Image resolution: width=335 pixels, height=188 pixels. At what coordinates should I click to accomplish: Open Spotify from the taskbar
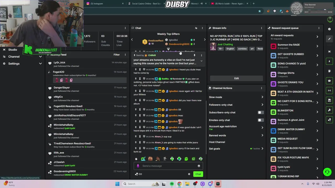172,184
